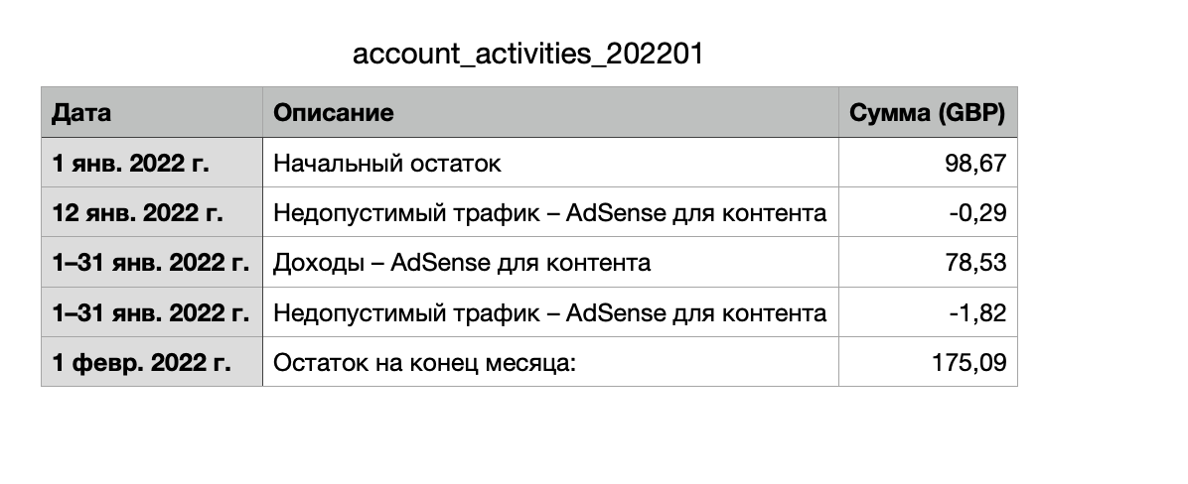The height and width of the screenshot is (484, 1188).
Task: Select the Начальный остаток description cell
Action: (550, 163)
